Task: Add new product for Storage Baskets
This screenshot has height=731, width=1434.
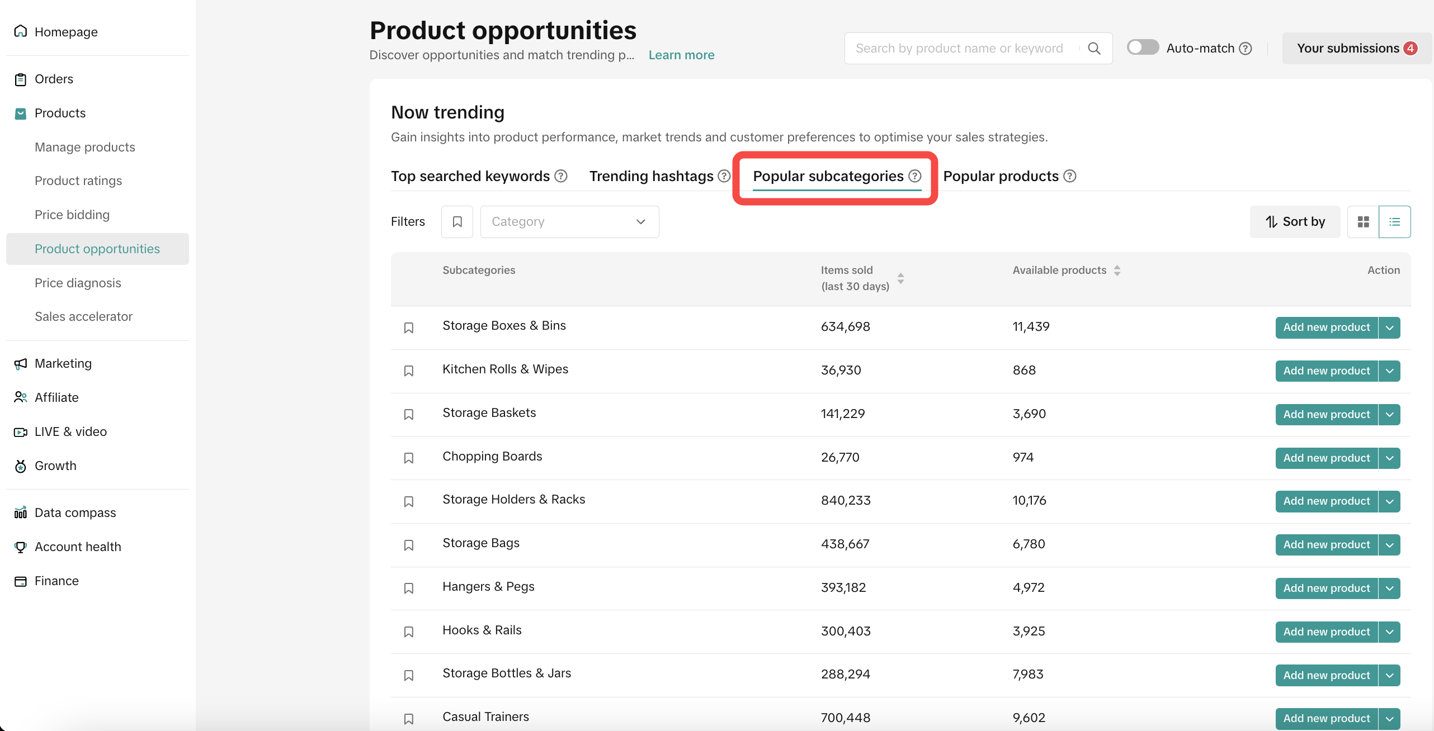Action: tap(1326, 415)
